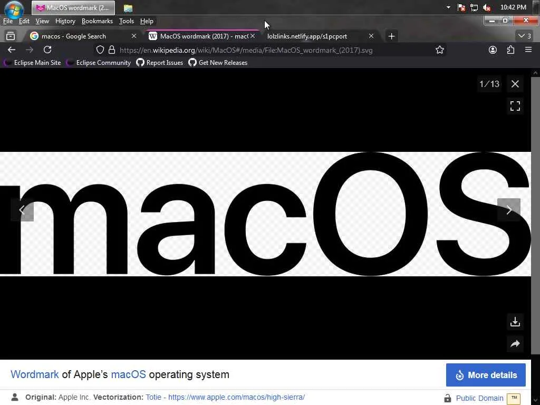Open the Firefox account profile icon
This screenshot has width=540, height=405.
[493, 50]
